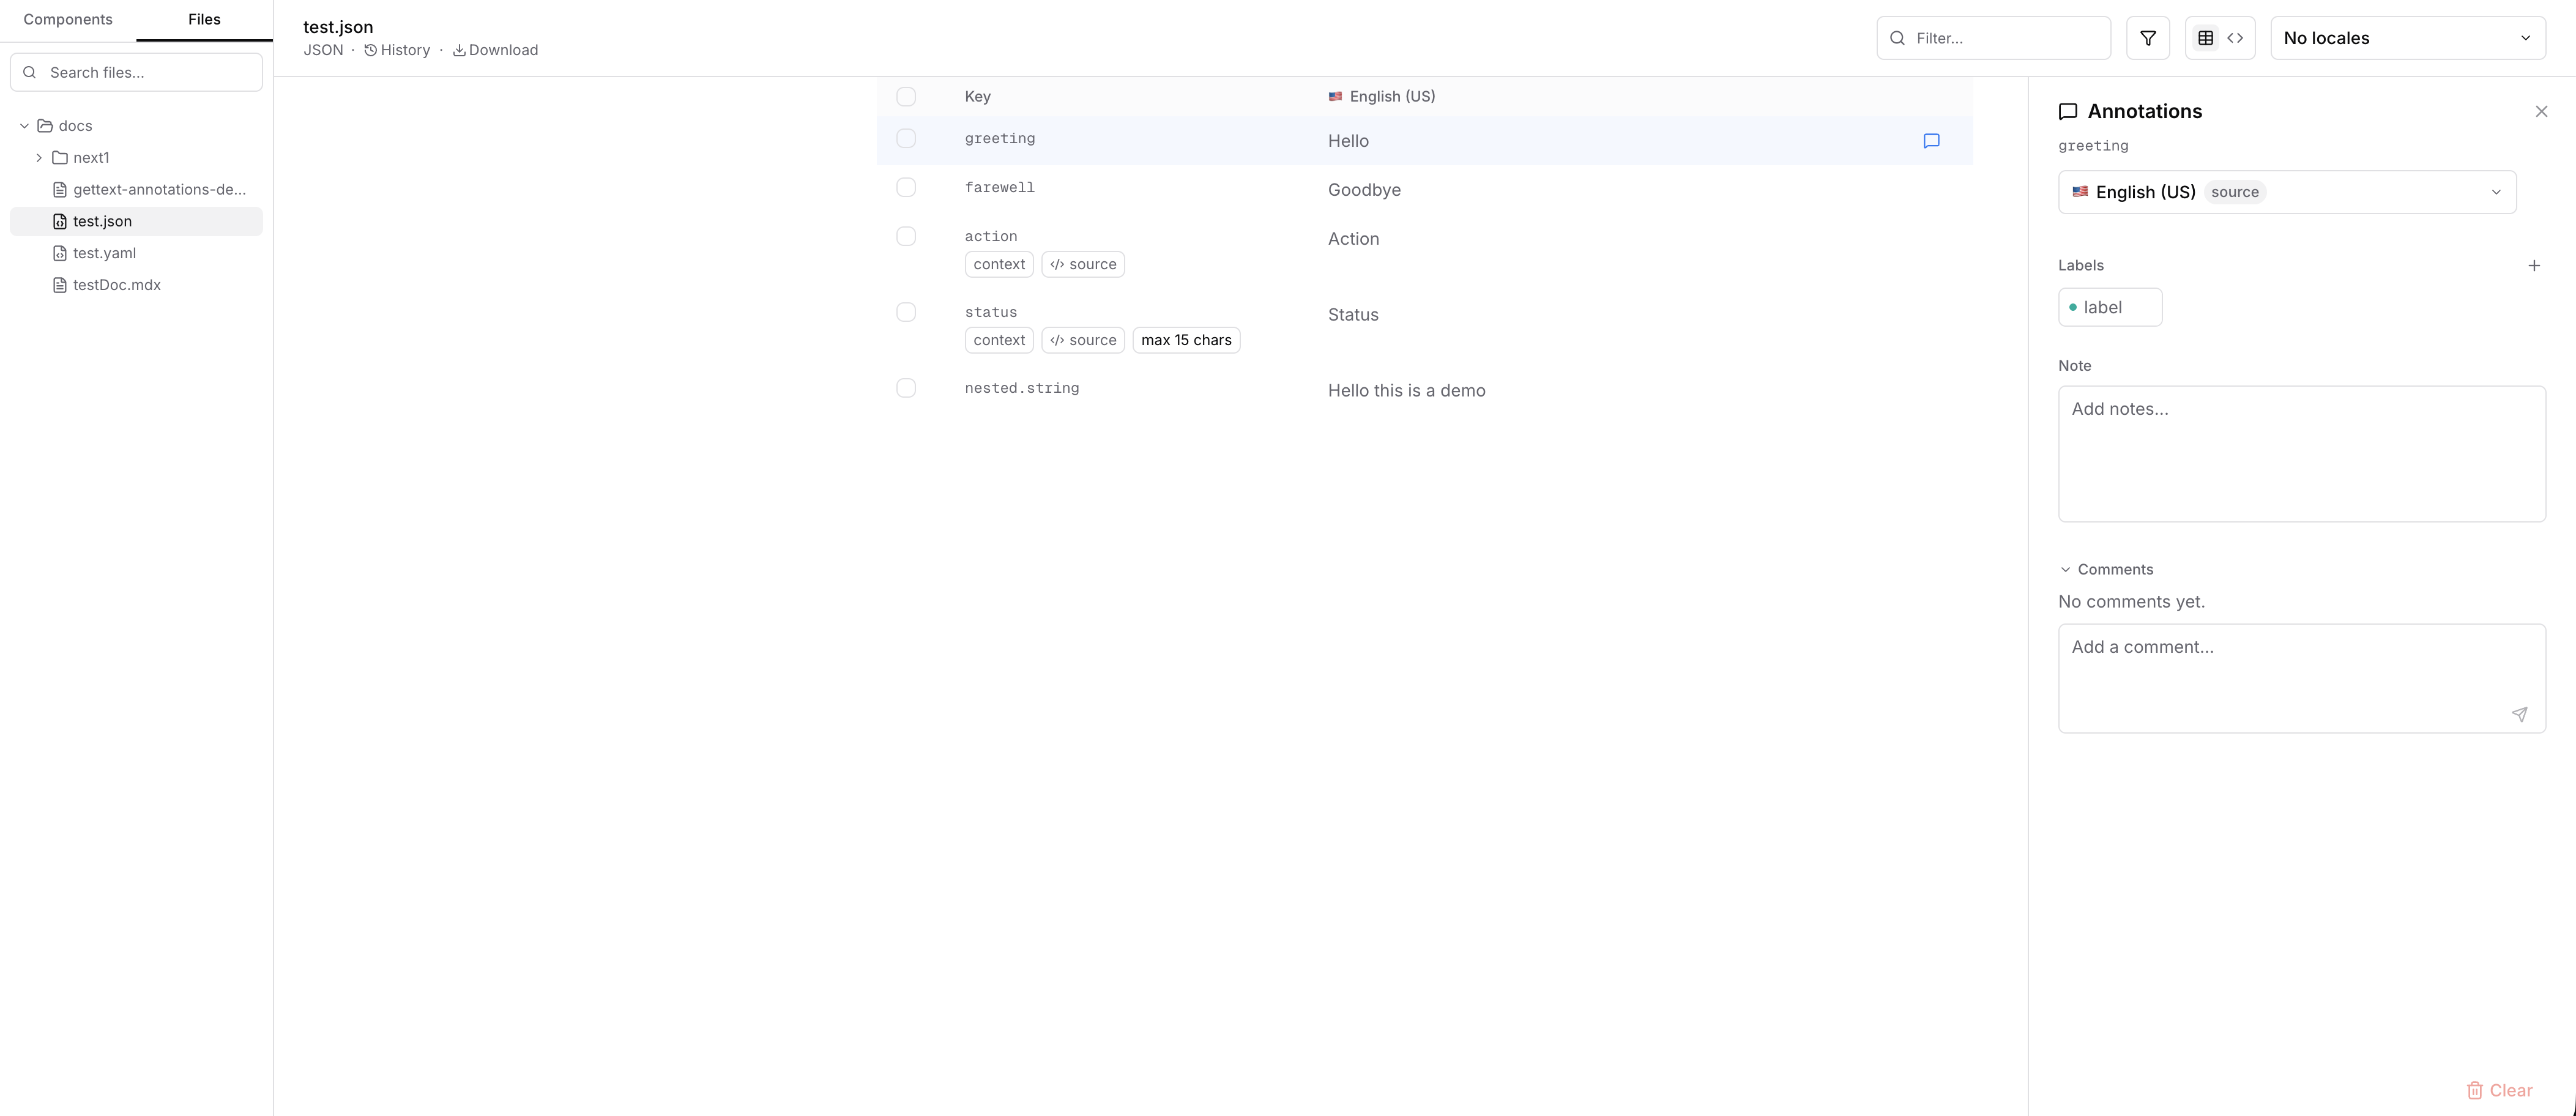Viewport: 2576px width, 1116px height.
Task: Open testDoc.mdx file
Action: click(136, 285)
